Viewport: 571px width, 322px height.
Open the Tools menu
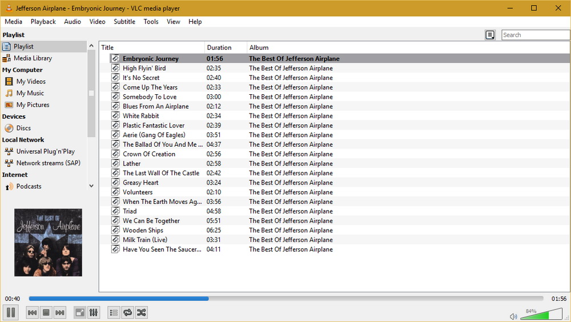151,22
